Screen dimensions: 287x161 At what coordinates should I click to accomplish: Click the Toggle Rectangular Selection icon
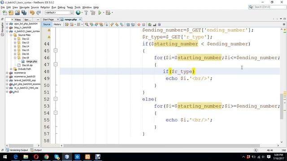coord(106,25)
